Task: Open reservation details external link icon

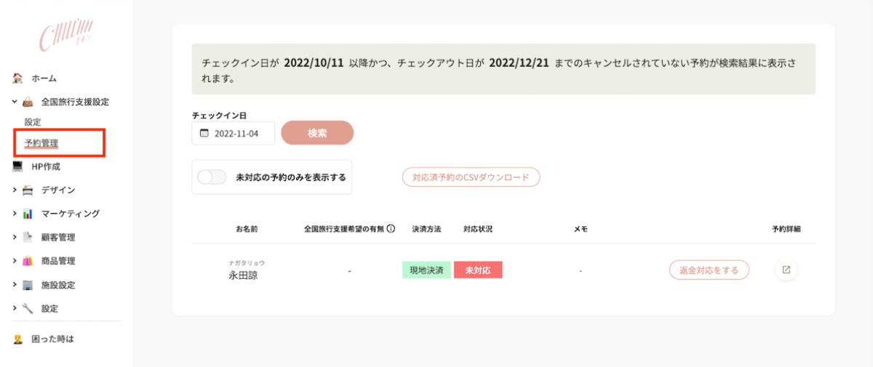Action: tap(786, 270)
